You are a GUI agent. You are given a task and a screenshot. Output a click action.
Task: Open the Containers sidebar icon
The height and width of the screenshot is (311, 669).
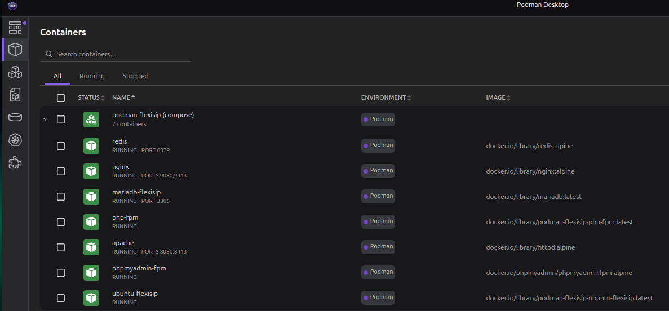pyautogui.click(x=15, y=50)
